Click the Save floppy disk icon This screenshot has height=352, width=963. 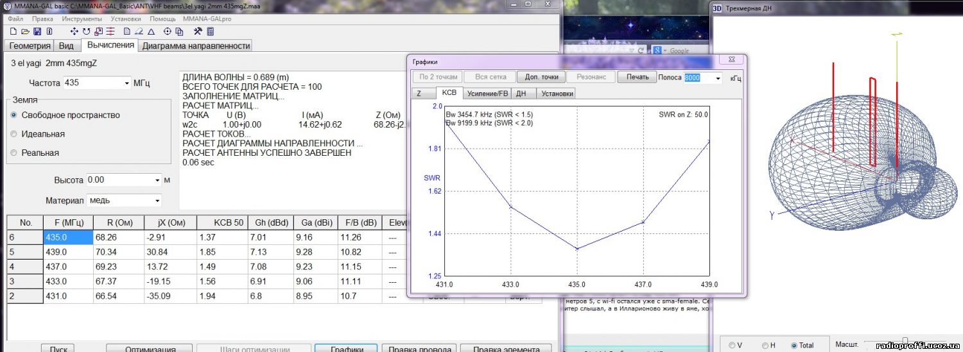click(37, 31)
